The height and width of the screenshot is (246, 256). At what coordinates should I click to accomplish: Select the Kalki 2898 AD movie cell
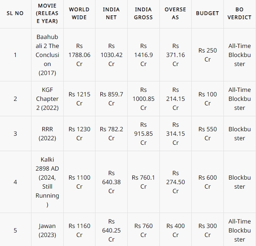pos(47,182)
